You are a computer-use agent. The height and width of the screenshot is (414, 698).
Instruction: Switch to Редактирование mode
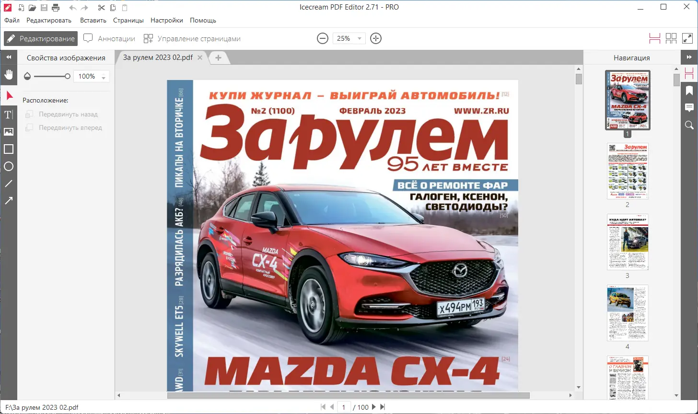41,38
